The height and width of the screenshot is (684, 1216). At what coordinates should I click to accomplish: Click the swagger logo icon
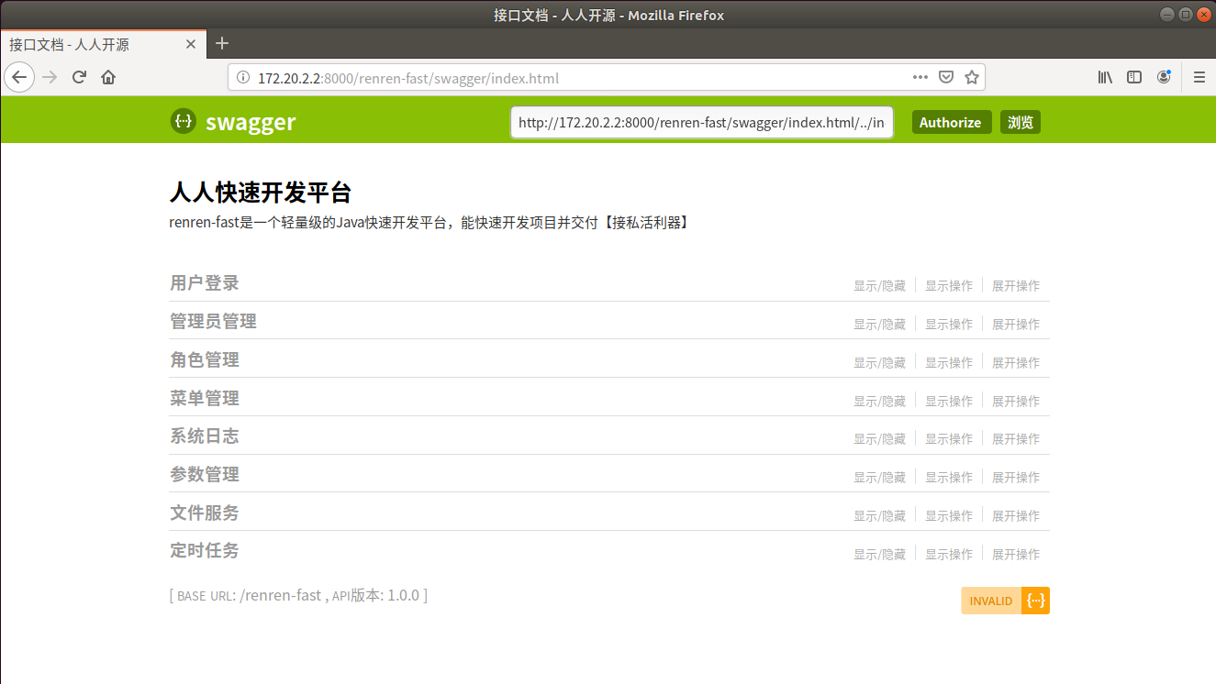click(x=184, y=121)
